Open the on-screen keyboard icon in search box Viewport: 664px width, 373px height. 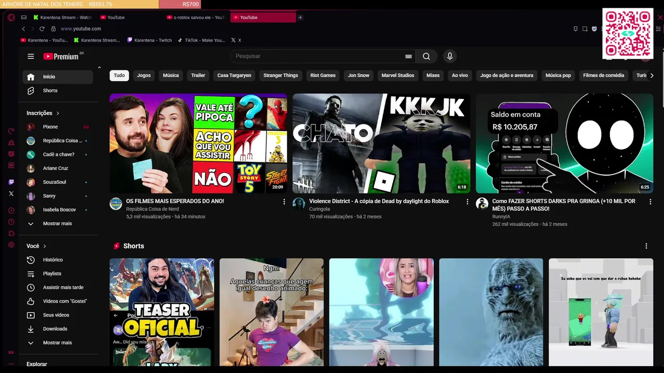(x=408, y=56)
